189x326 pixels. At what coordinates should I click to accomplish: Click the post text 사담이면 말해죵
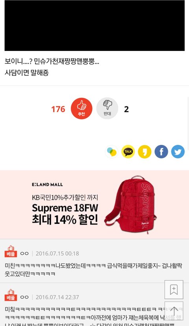tap(26, 73)
